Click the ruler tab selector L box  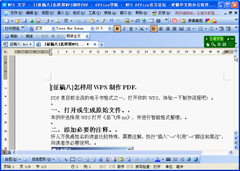coord(5,52)
